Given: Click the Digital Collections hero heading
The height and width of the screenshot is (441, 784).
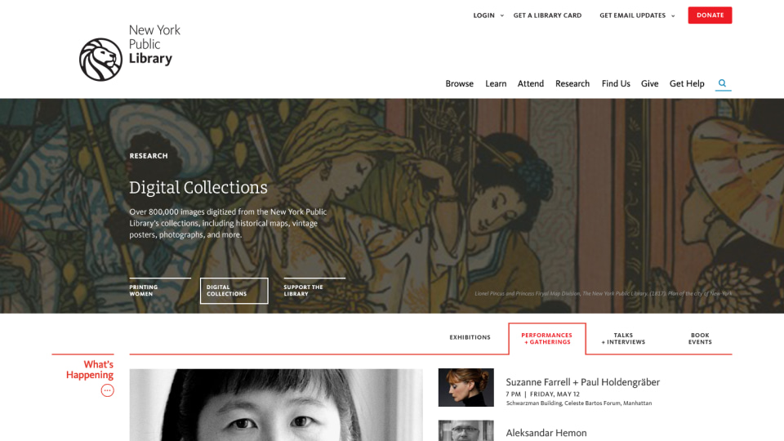Looking at the screenshot, I should pos(198,188).
